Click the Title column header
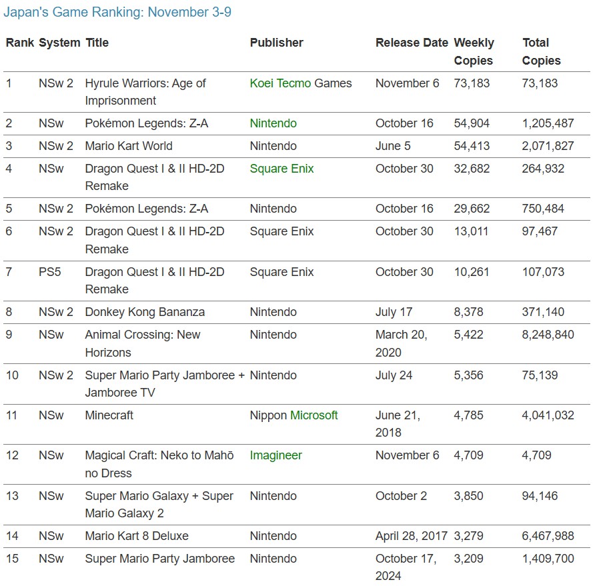 pyautogui.click(x=97, y=43)
